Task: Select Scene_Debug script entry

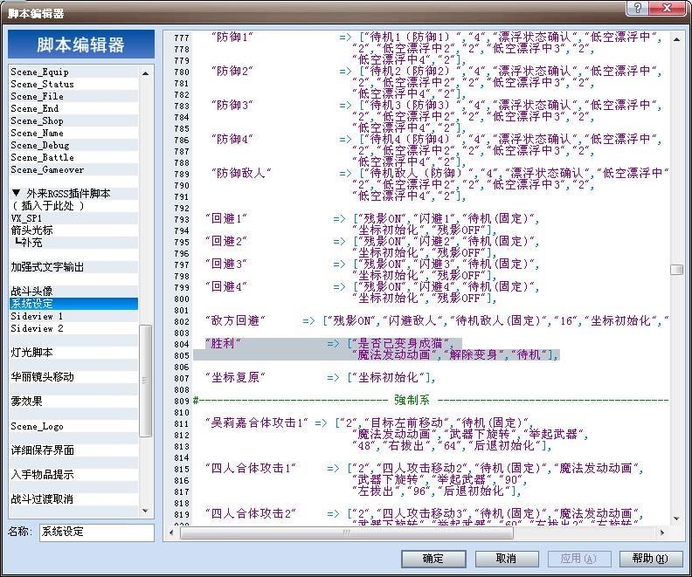Action: pyautogui.click(x=73, y=145)
